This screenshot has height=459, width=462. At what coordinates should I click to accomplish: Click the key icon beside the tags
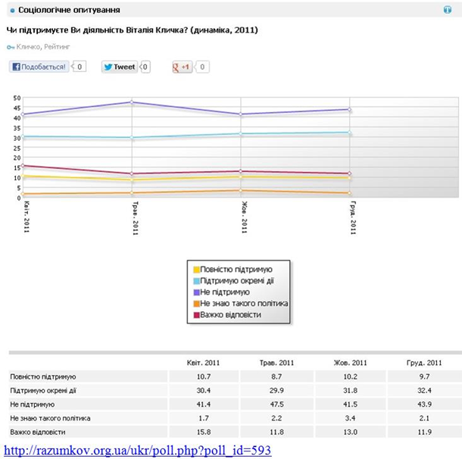click(x=11, y=47)
